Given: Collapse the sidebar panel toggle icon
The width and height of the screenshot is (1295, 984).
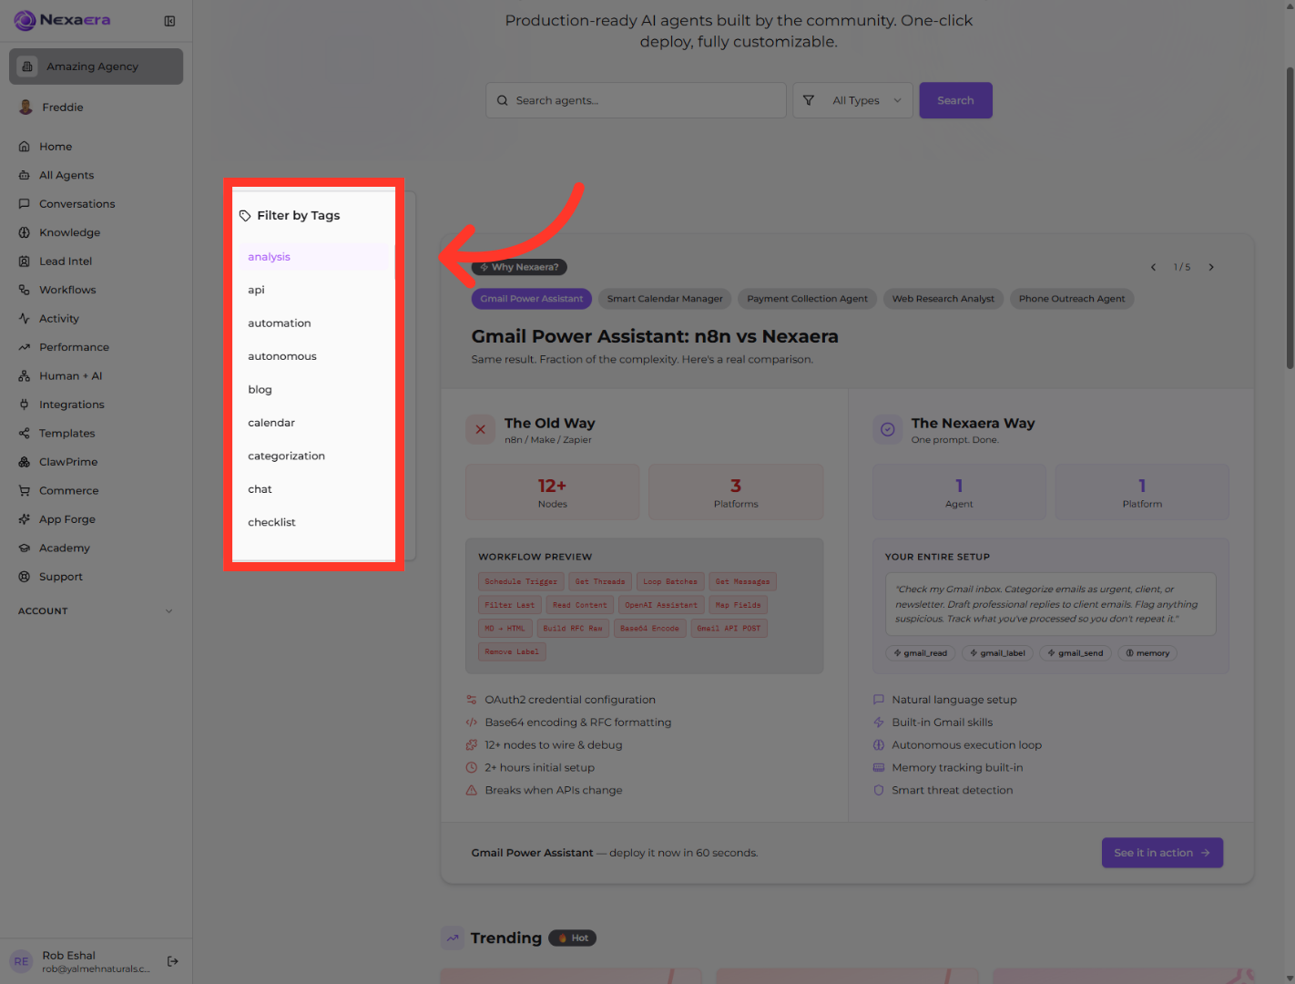Looking at the screenshot, I should 169,21.
